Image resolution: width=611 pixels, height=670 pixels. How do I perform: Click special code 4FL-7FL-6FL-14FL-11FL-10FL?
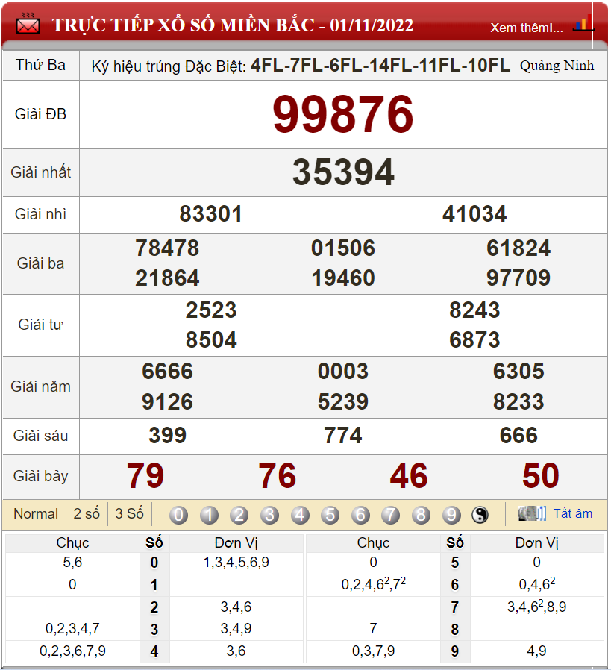click(x=380, y=66)
